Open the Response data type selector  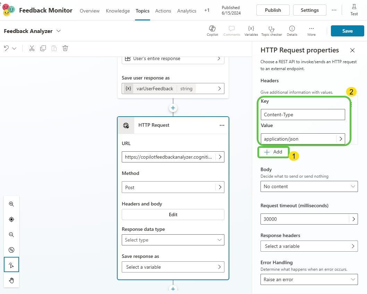pyautogui.click(x=173, y=240)
